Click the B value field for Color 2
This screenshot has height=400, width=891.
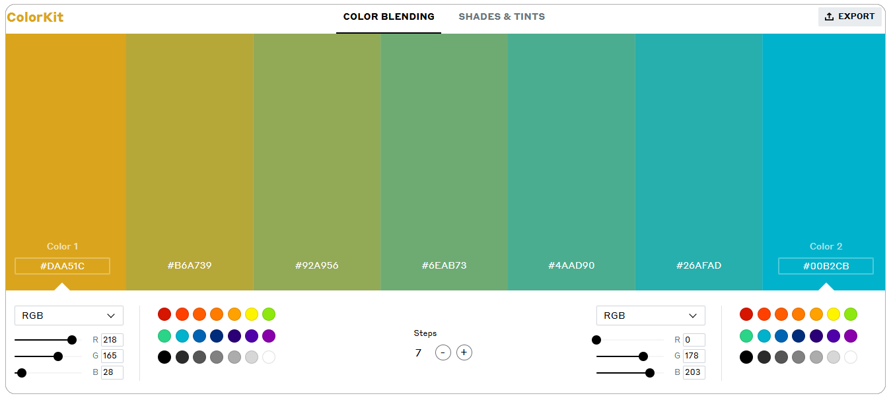(x=694, y=372)
